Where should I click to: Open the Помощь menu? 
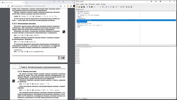point(103,4)
